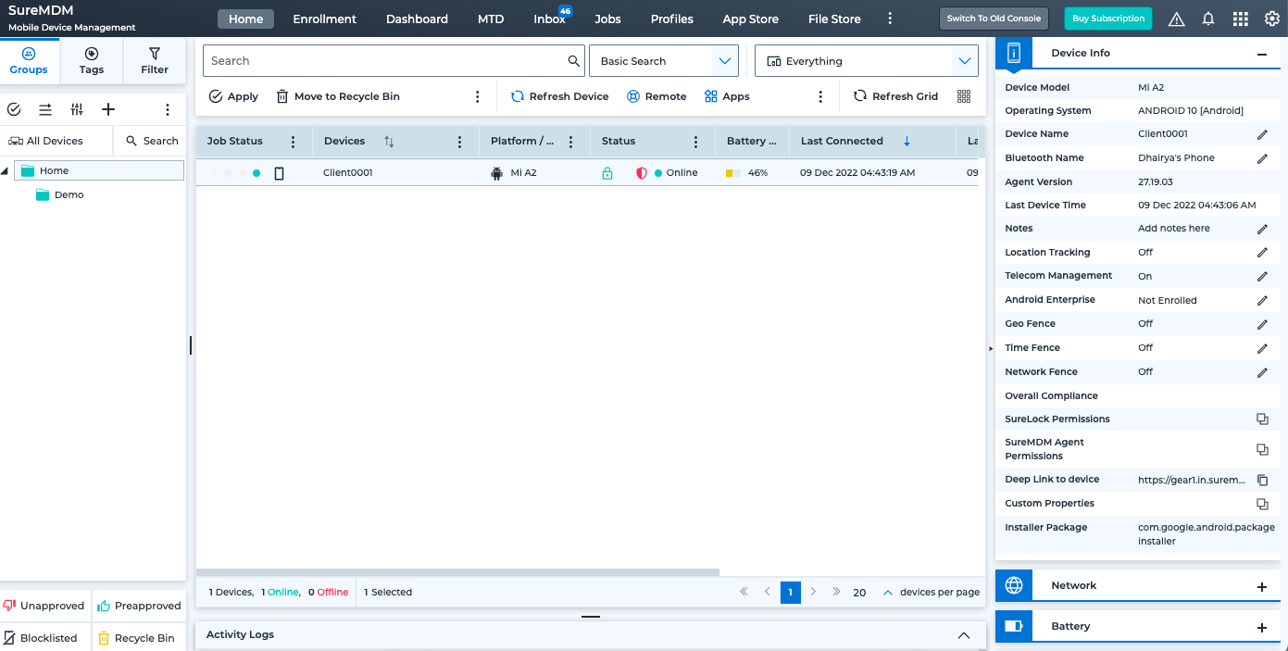
Task: Open SureMDM Agent Permissions details icon
Action: (x=1262, y=449)
